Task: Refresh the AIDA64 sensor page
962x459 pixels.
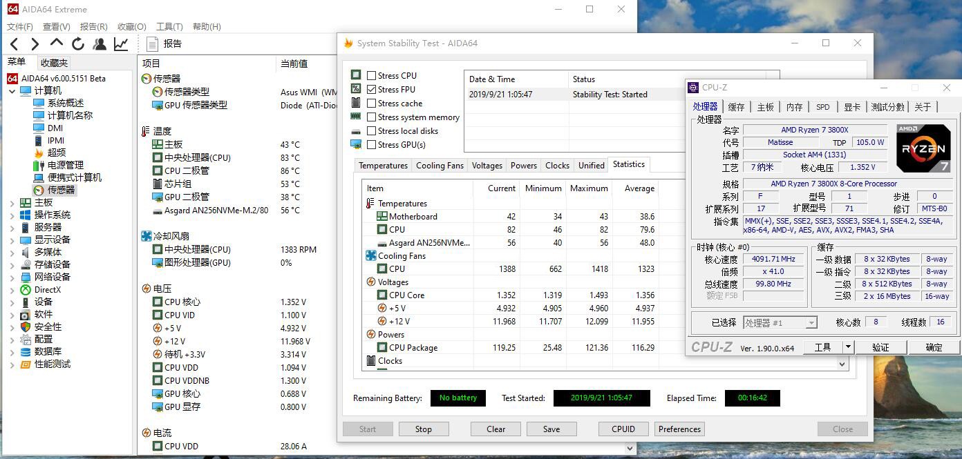Action: point(78,44)
